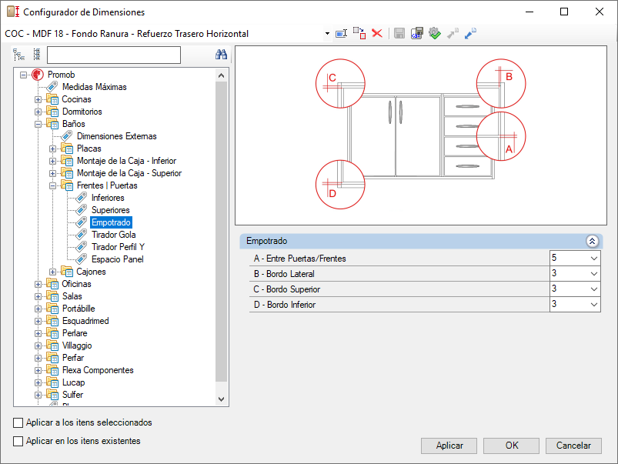Screen dimensions: 618x464
Task: Toggle Aplicar en los itens existentes
Action: coord(18,441)
